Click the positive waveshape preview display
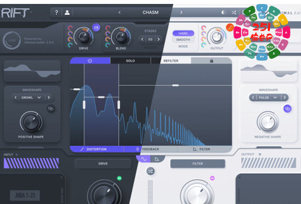The image size is (301, 204). pos(32,71)
